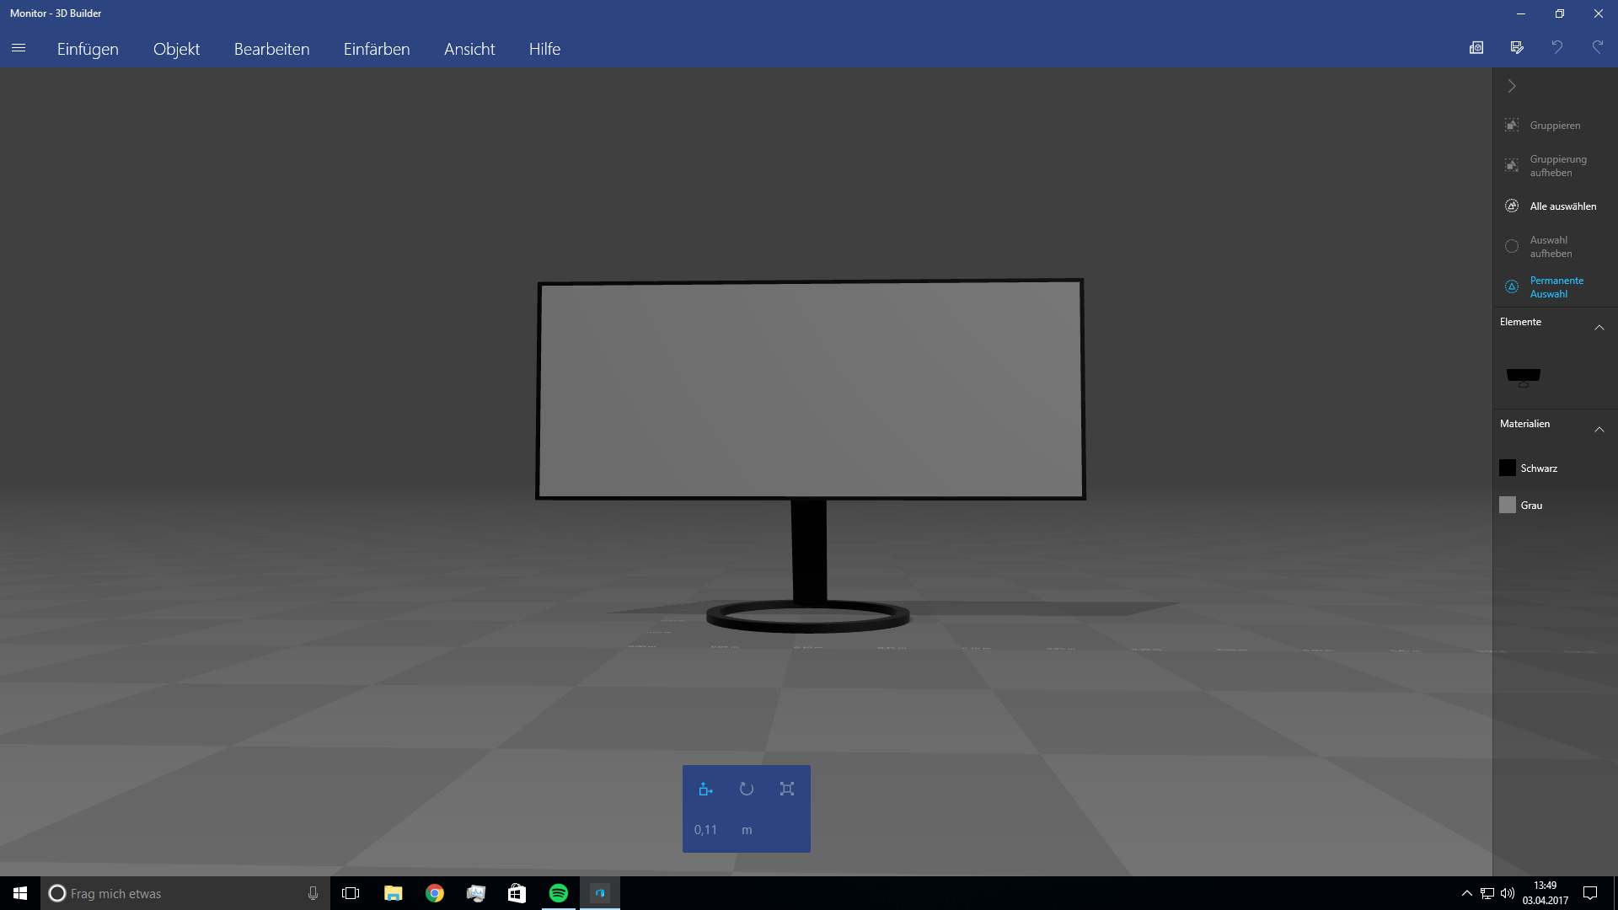
Task: Enable Permanente Auswahl
Action: pos(1556,286)
